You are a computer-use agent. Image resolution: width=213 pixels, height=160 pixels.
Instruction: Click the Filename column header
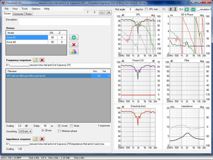point(49,71)
